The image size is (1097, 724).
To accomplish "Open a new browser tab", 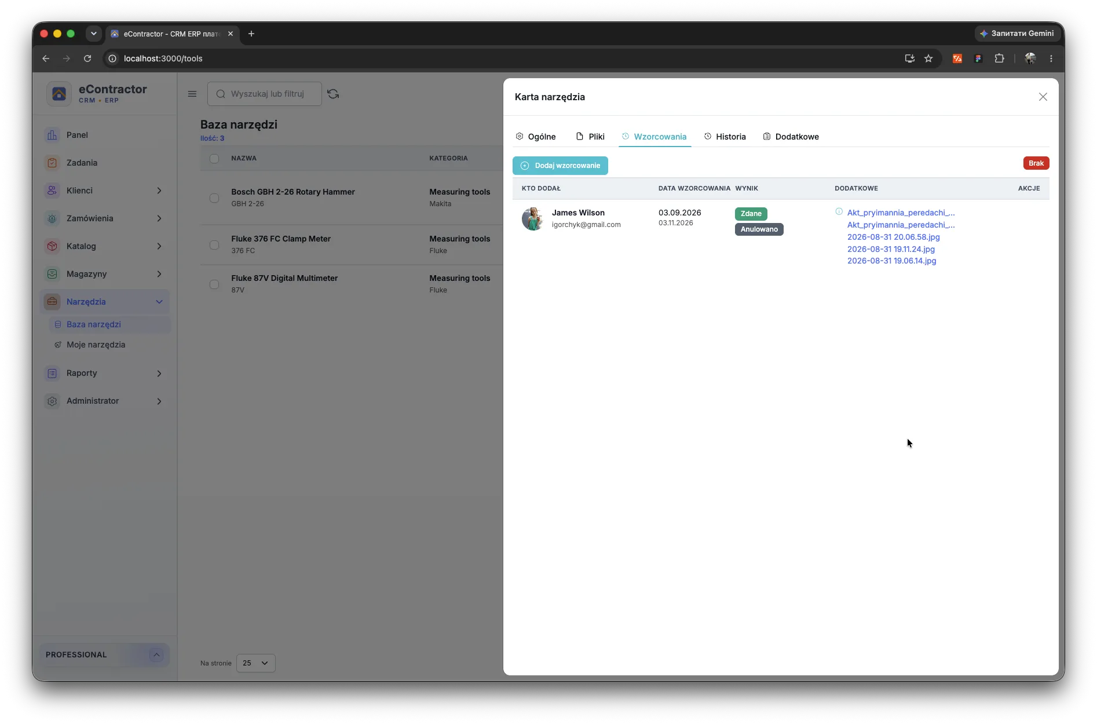I will [251, 34].
